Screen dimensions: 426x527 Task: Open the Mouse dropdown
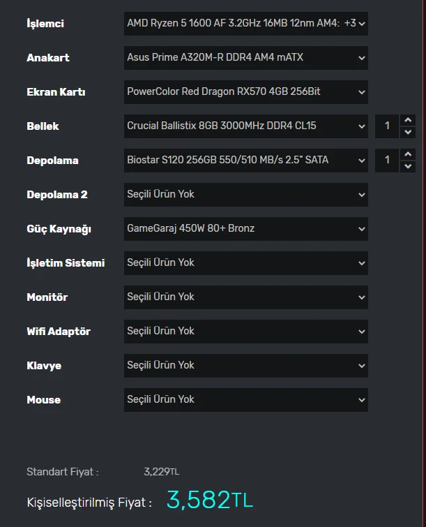pos(245,400)
